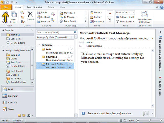Open the Address Book
This screenshot has height=123, width=164.
(125, 17)
